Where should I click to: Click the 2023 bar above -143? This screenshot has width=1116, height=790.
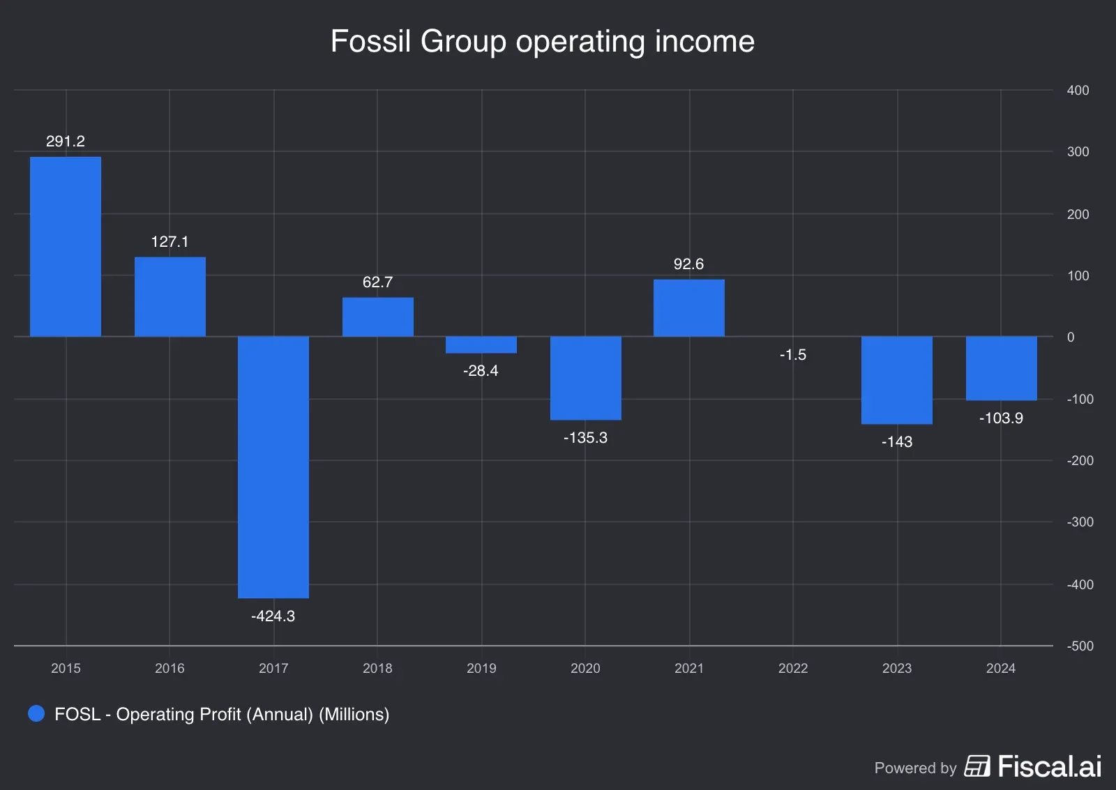896,380
